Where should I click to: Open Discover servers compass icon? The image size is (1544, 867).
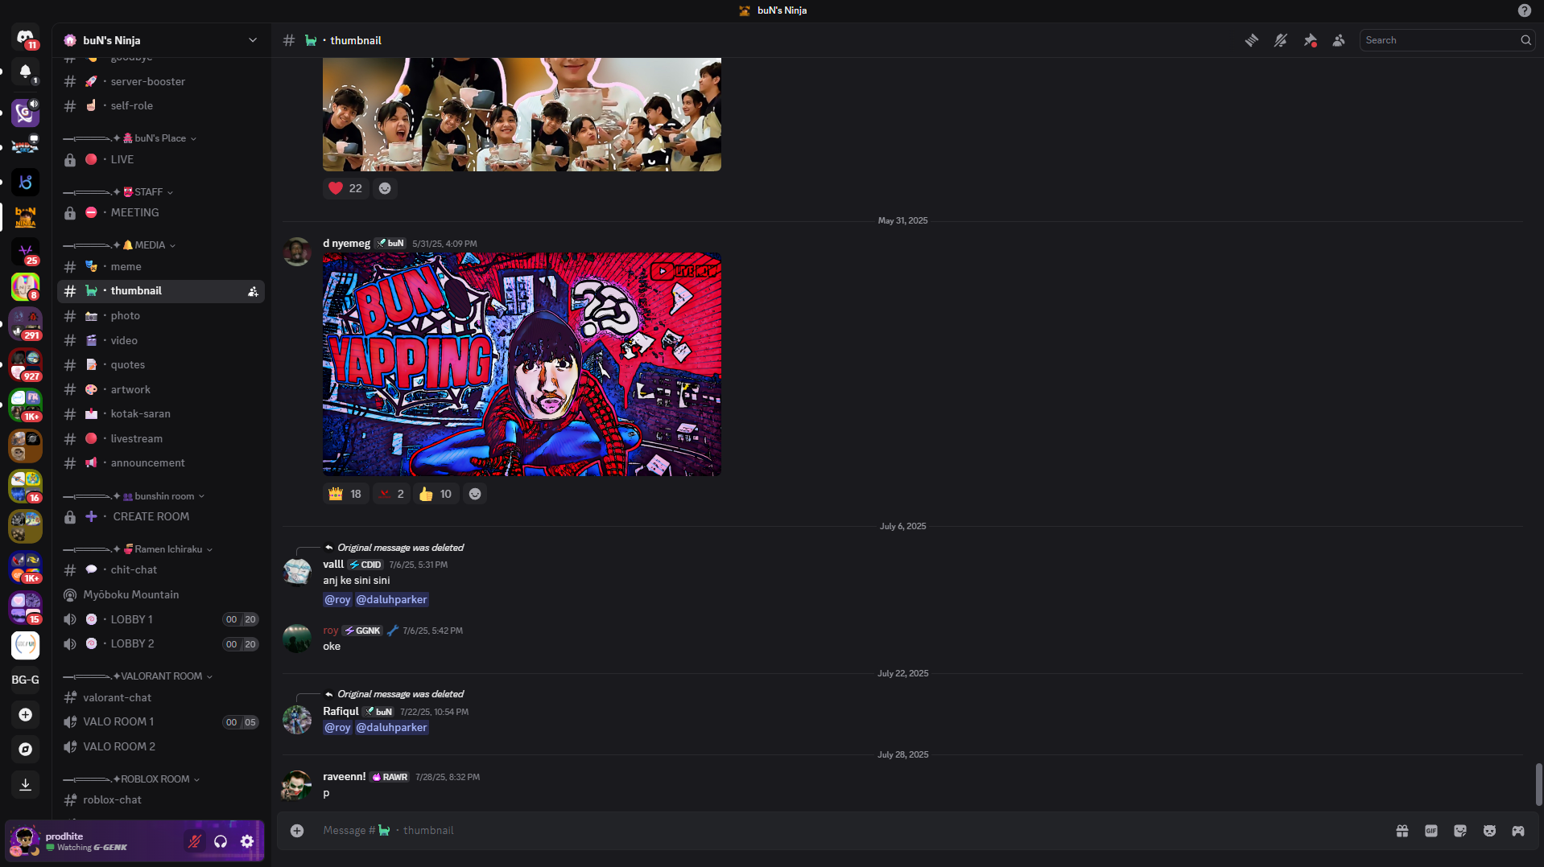25,749
